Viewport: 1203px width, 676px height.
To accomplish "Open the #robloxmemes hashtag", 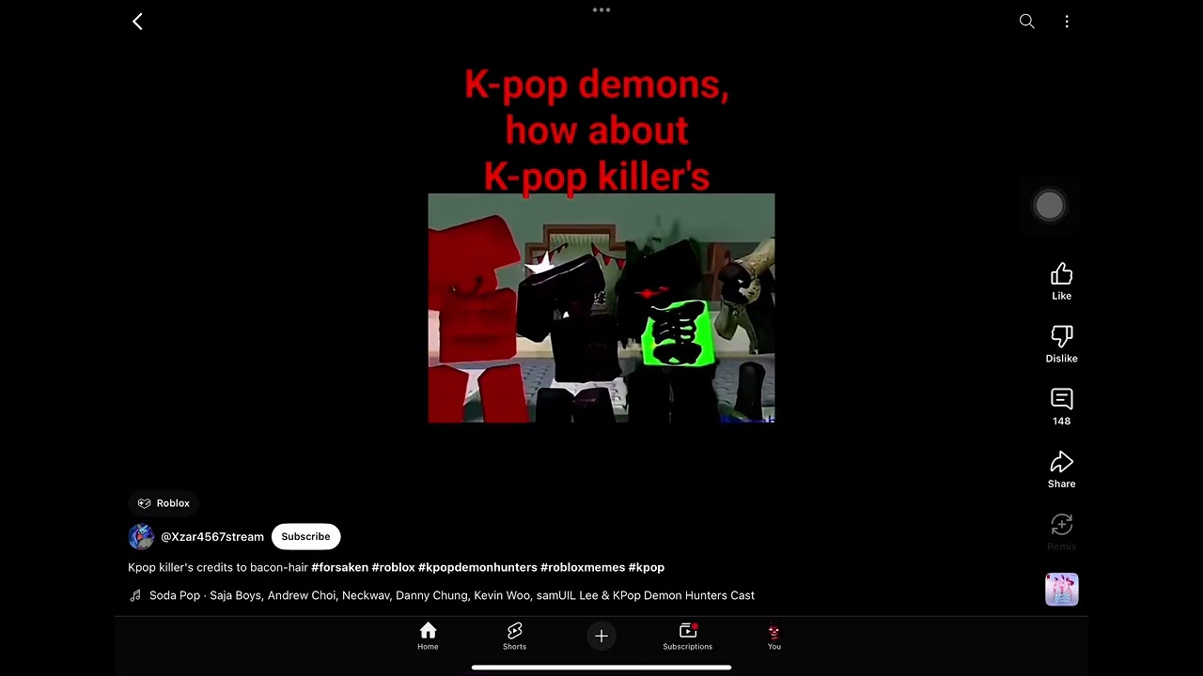I will 583,567.
